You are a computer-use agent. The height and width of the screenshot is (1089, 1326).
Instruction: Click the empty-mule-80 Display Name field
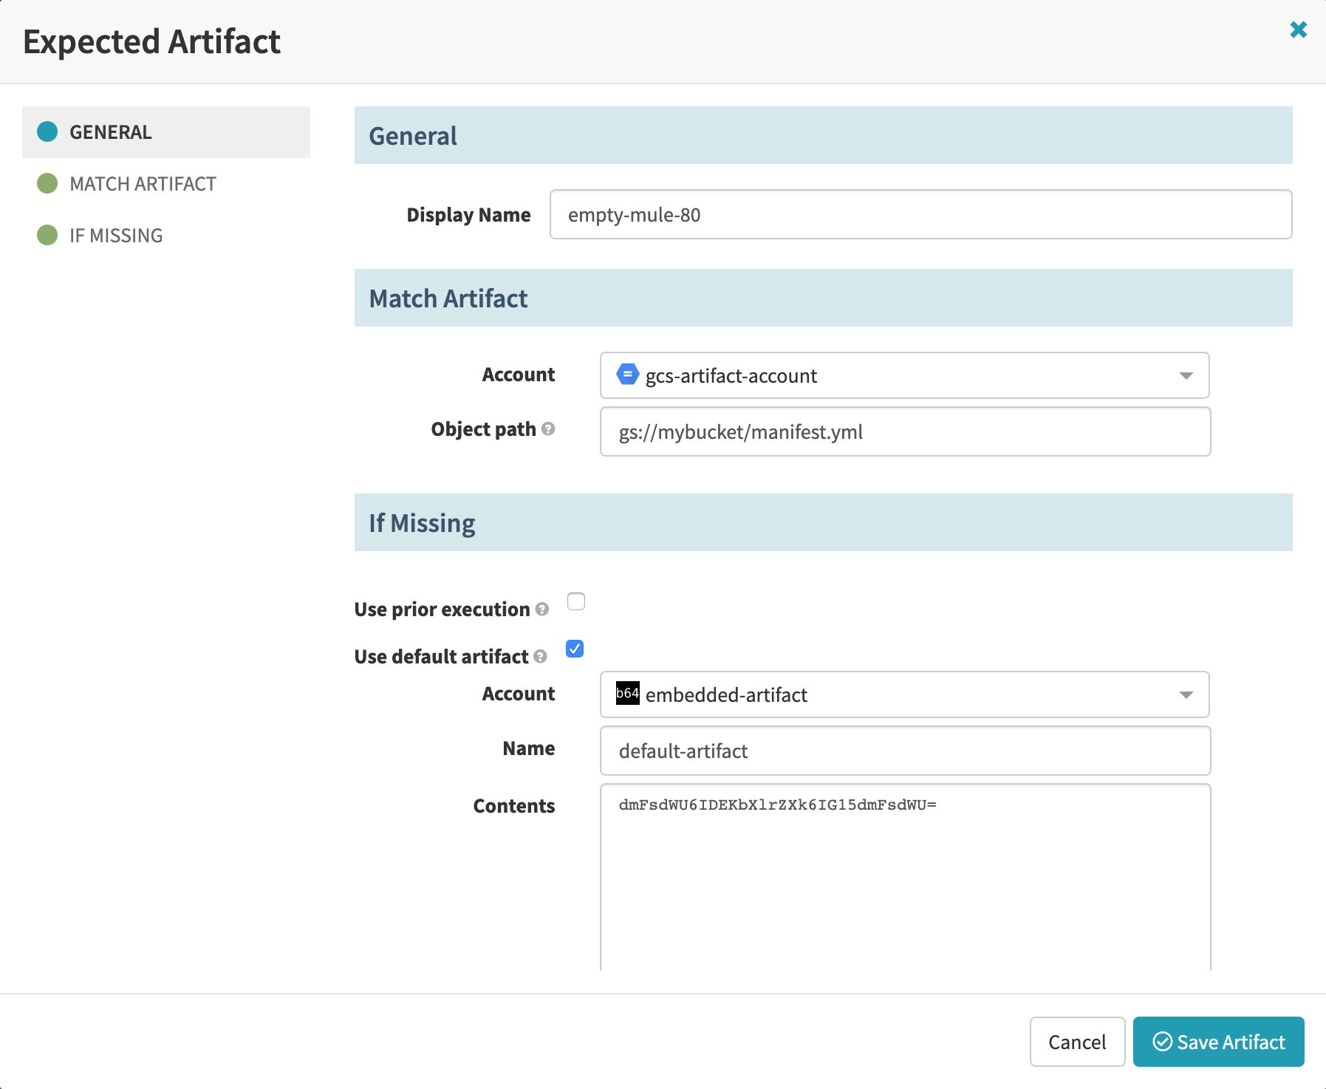click(920, 214)
